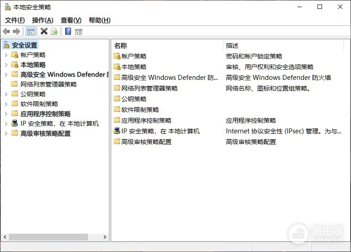Click description 网络名称、图标和位置组策略。
Screen dimensions: 351x252
tap(268, 88)
